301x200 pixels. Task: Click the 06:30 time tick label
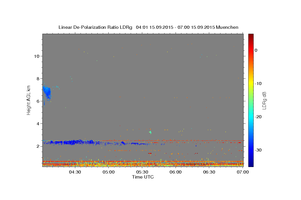pyautogui.click(x=209, y=172)
